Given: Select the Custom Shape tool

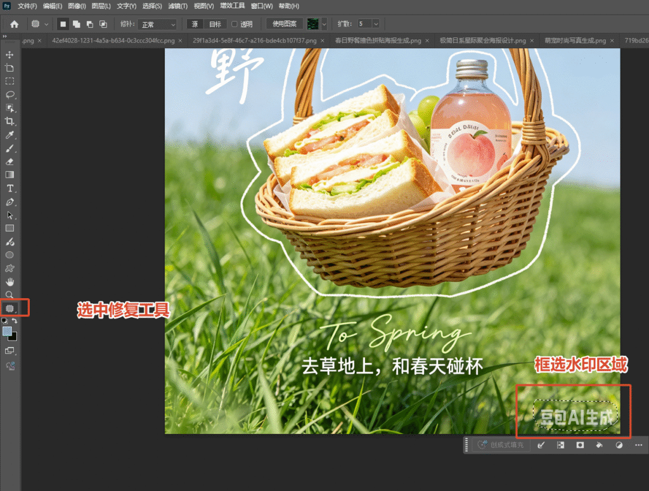Looking at the screenshot, I should tap(10, 268).
